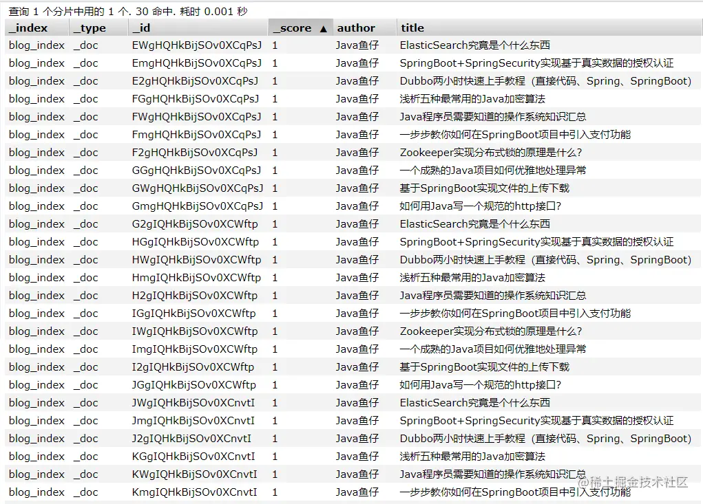Select id KWgIQHkBijSOv0XCnvtI
Viewport: 703px width, 504px height.
click(195, 474)
